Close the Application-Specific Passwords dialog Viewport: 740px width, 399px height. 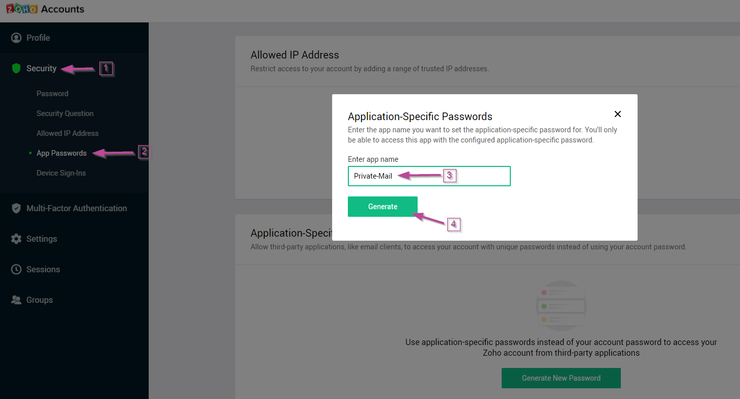point(618,114)
